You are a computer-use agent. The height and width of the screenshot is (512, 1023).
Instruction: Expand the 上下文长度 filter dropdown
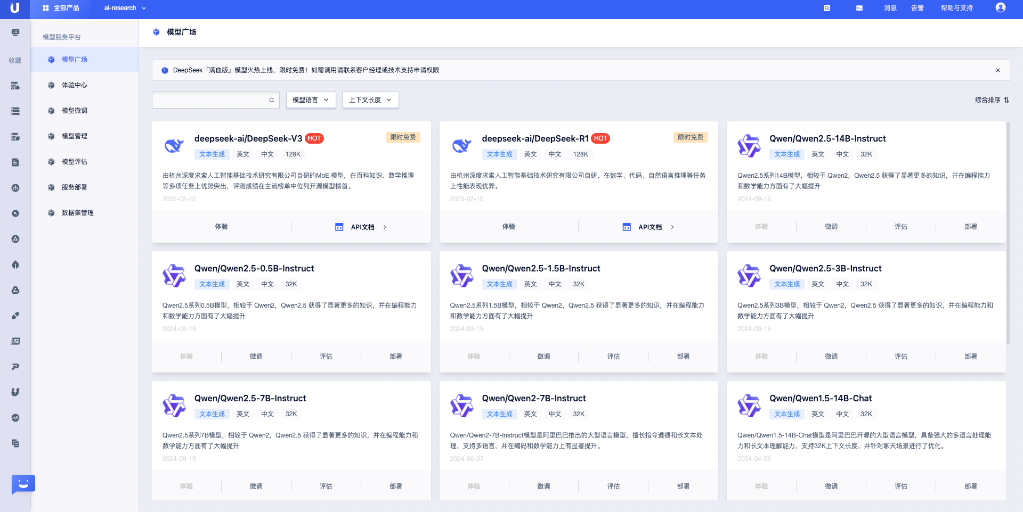pyautogui.click(x=370, y=100)
